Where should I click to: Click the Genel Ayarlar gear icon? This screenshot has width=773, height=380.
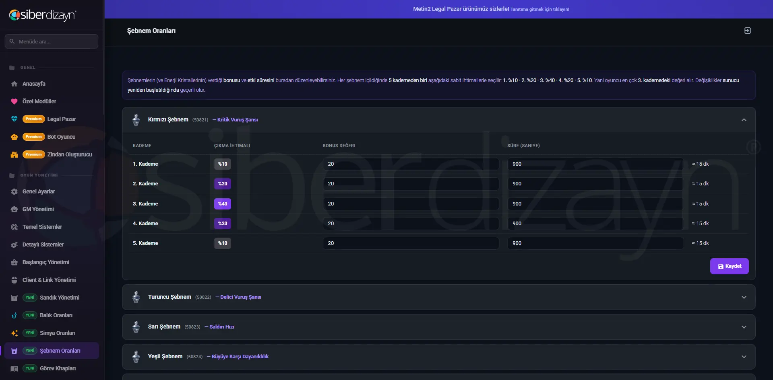(14, 191)
